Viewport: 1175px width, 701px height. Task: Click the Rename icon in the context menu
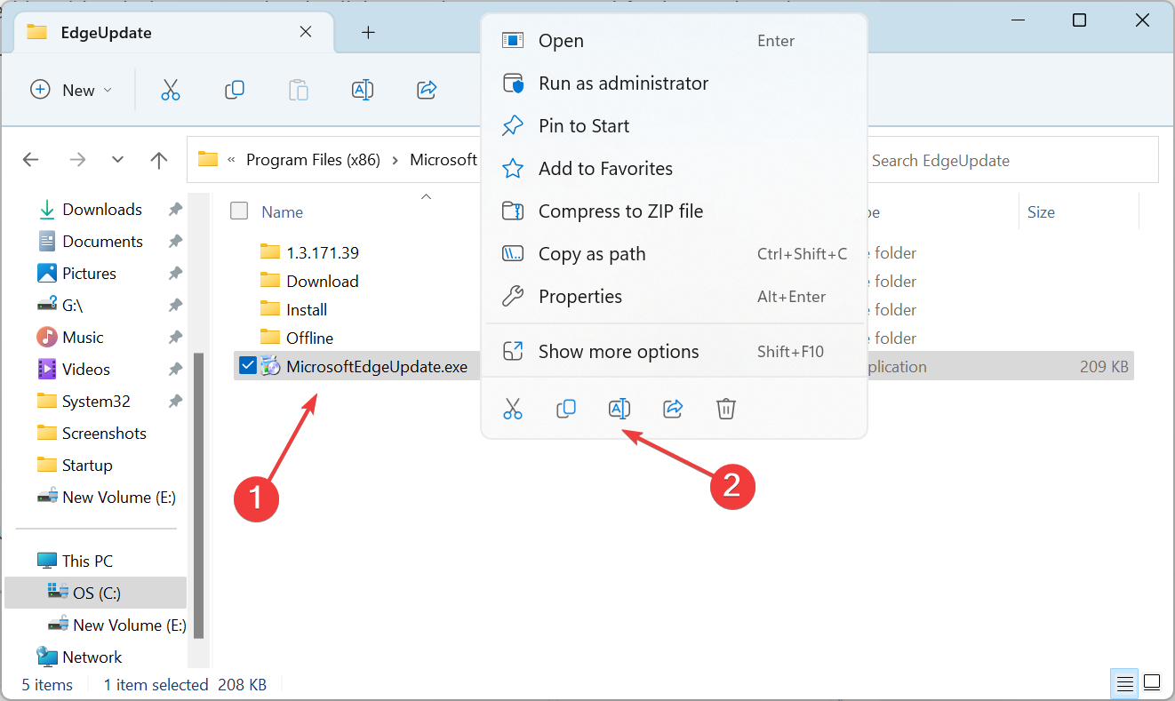[x=619, y=409]
